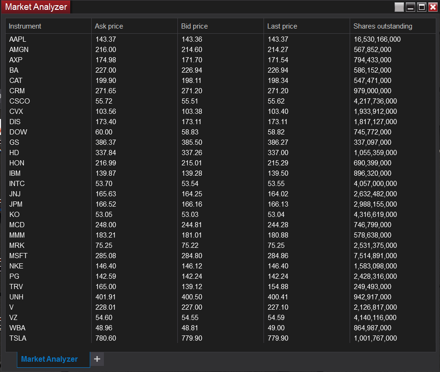
Task: Click DOW ask price 60.00
Action: [104, 132]
